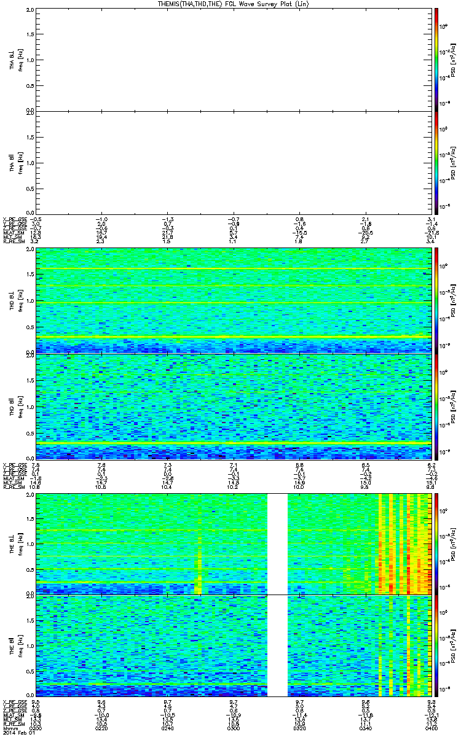Pick the THE B-parallel panel color bar

[436, 646]
